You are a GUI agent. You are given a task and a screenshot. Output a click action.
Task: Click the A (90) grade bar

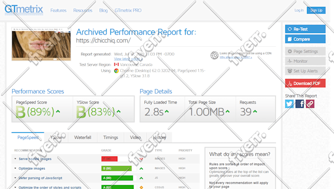coord(117,178)
